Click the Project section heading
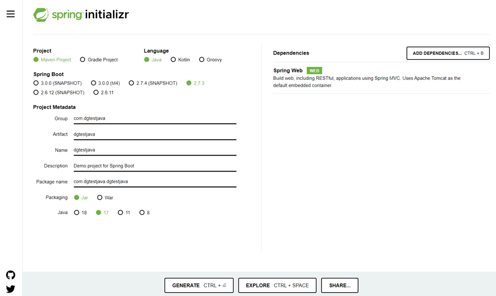 click(42, 50)
